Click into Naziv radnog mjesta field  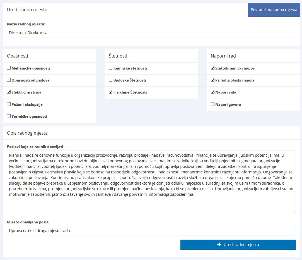(151, 33)
